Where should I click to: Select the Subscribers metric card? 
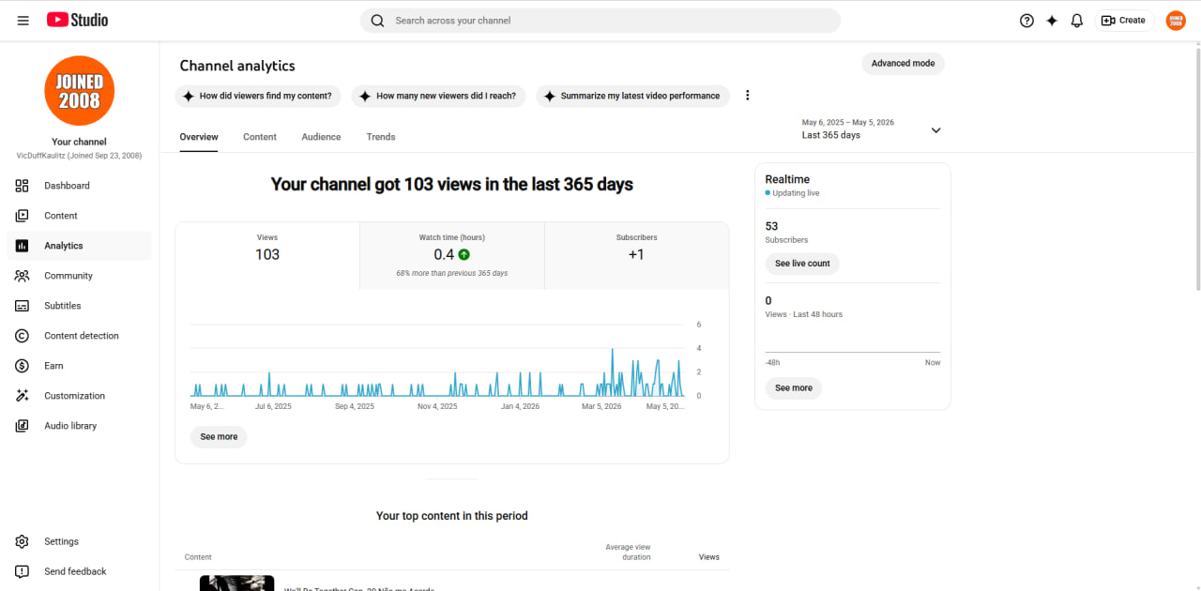[x=636, y=255]
